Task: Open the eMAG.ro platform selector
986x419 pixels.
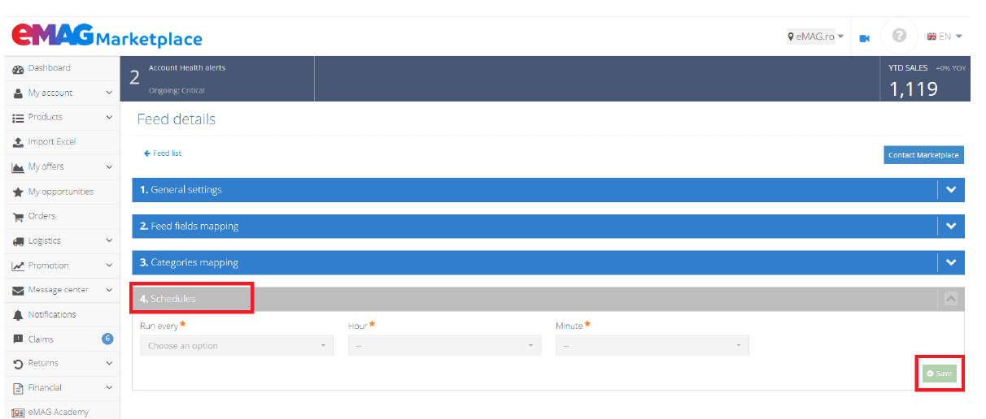Action: click(x=816, y=37)
